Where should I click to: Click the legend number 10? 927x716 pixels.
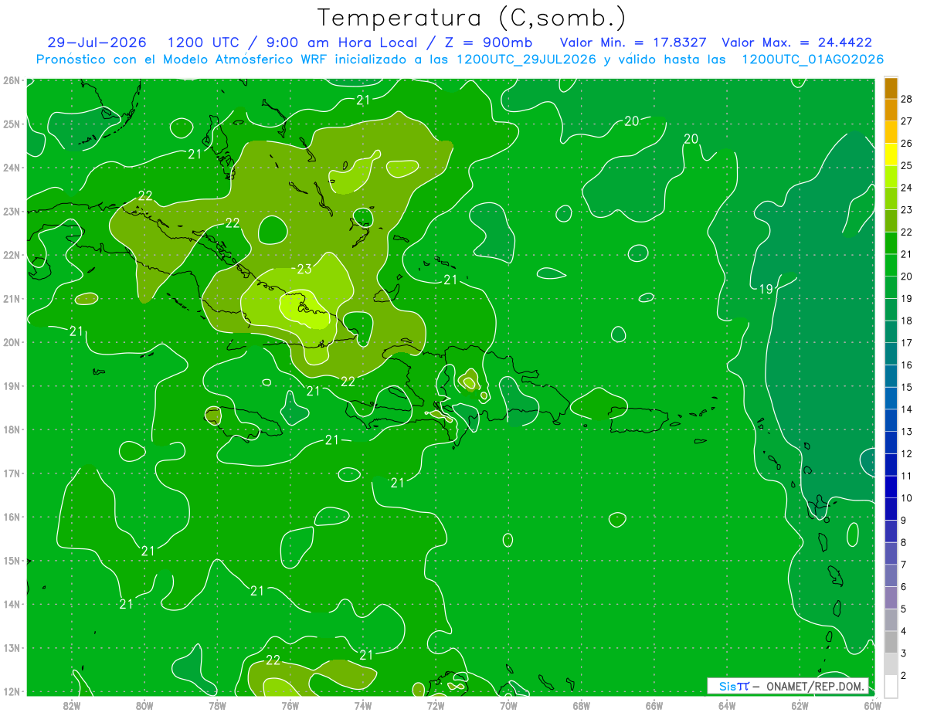click(x=907, y=498)
